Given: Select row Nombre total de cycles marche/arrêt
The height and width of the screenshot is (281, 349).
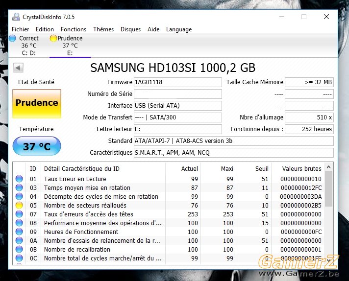Looking at the screenshot, I should click(x=169, y=258).
